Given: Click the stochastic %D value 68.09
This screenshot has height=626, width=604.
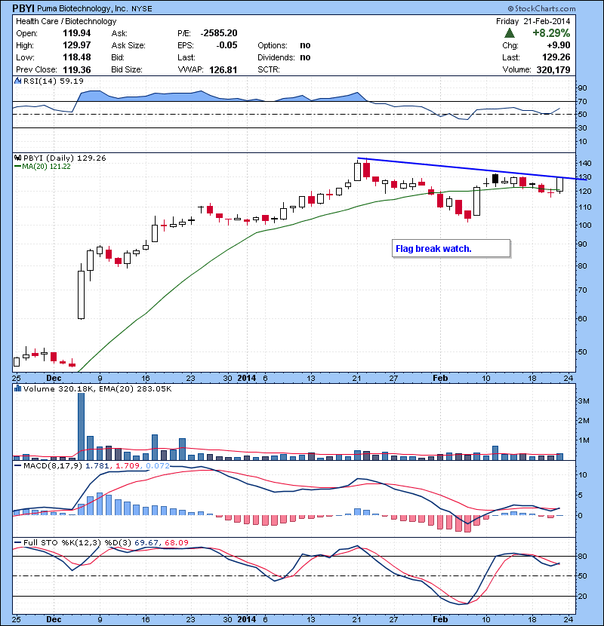Looking at the screenshot, I should coord(176,542).
